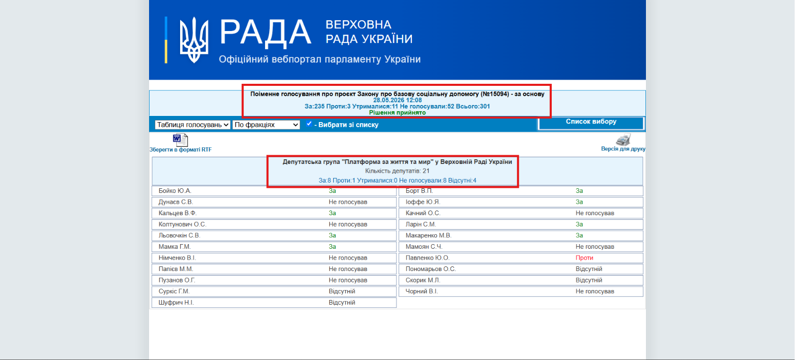This screenshot has width=795, height=360.
Task: Click the Ukrainian trident coat of arms logo
Action: click(194, 39)
